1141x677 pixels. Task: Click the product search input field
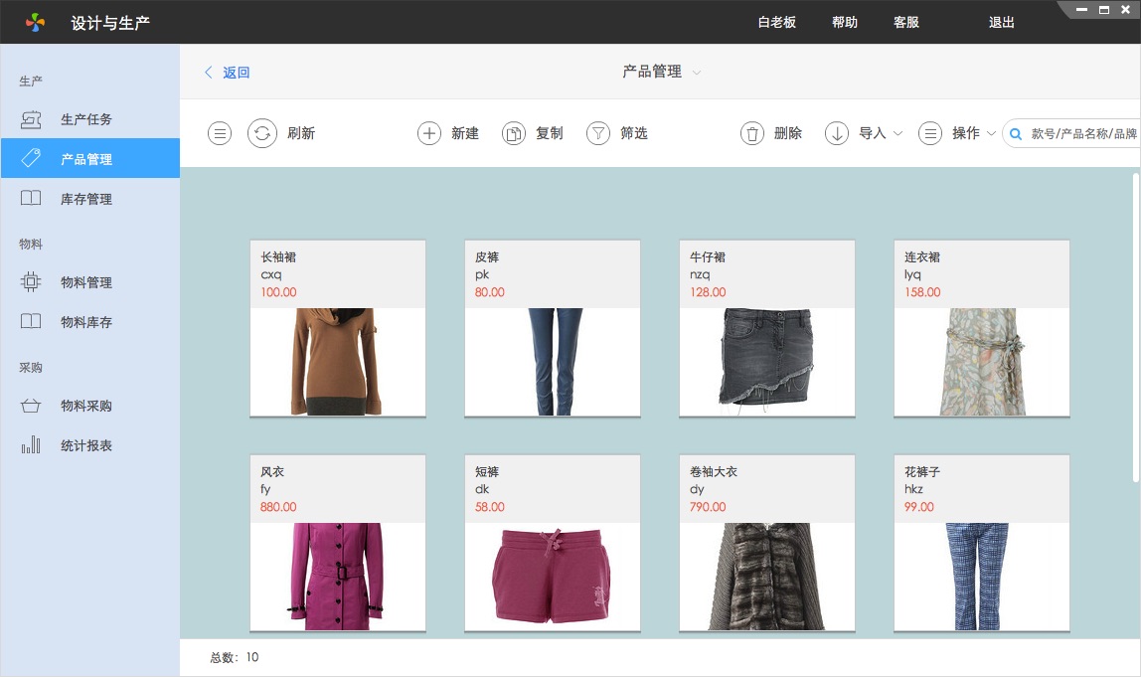1082,133
